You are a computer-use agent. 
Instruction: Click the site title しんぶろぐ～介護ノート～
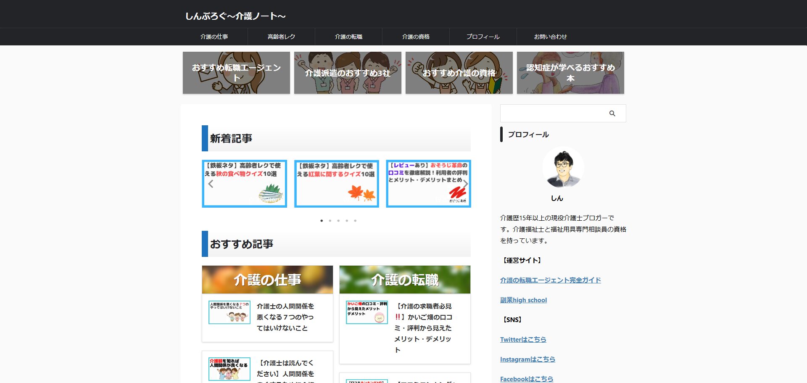coord(235,16)
